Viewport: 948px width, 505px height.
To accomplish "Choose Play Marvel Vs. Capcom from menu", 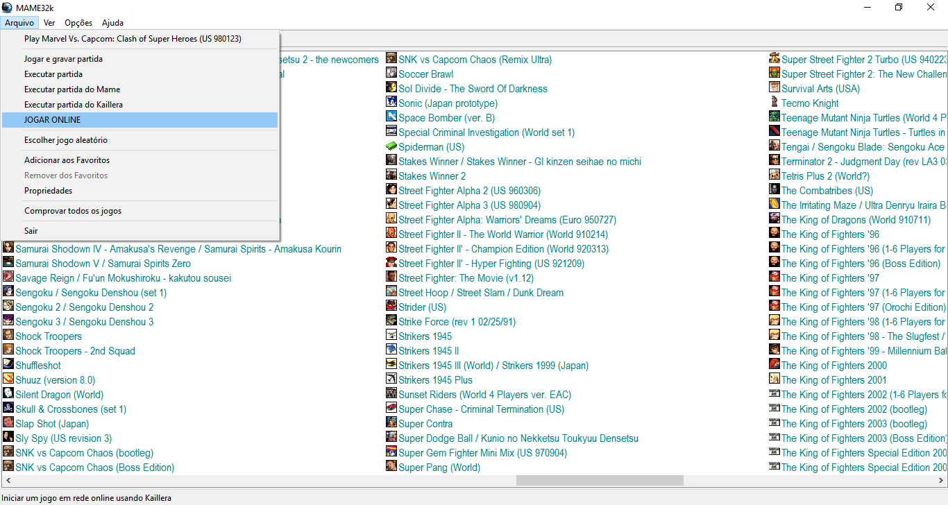I will pos(140,39).
